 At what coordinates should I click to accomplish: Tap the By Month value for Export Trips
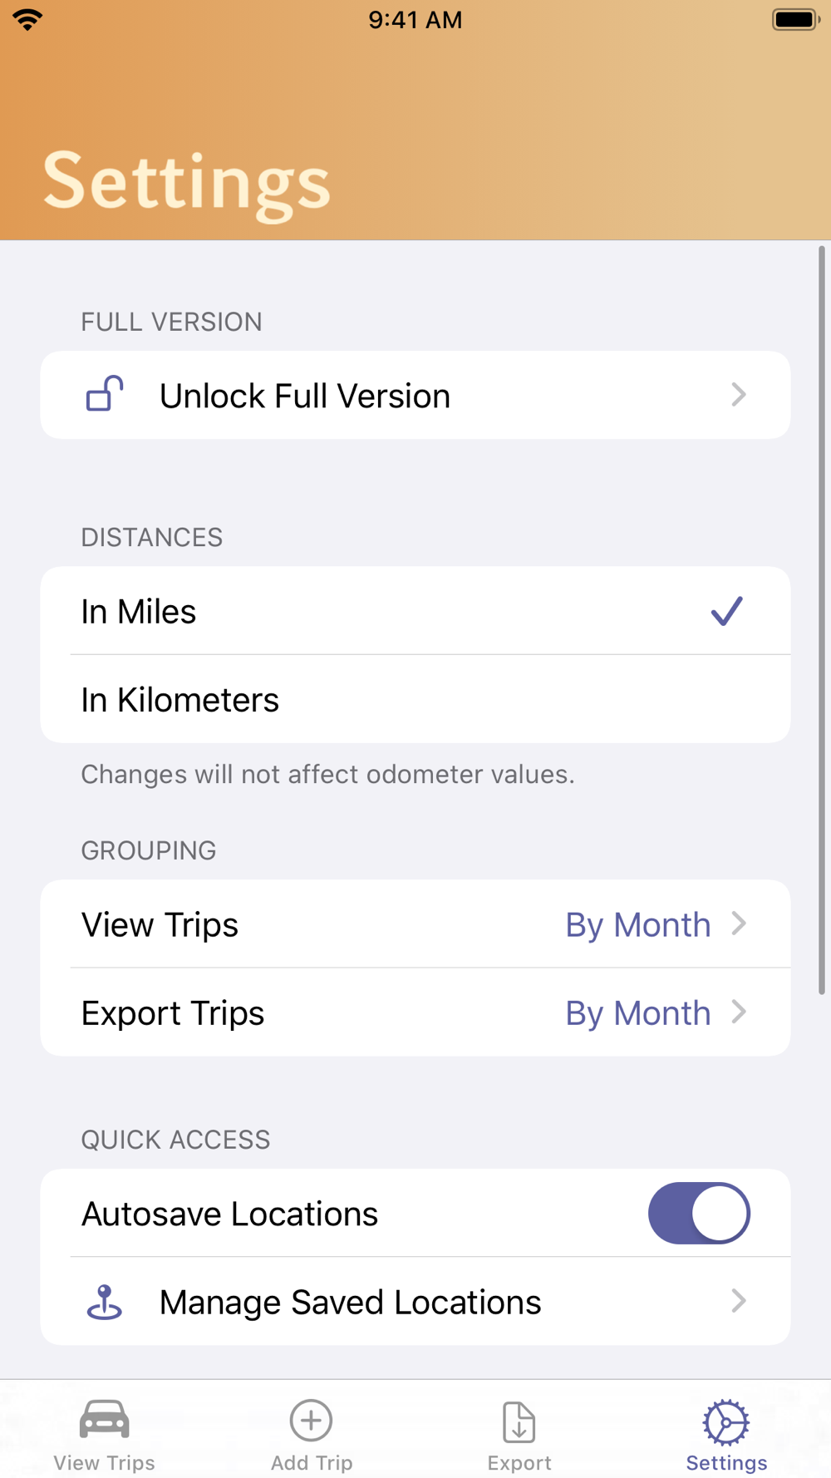638,1013
